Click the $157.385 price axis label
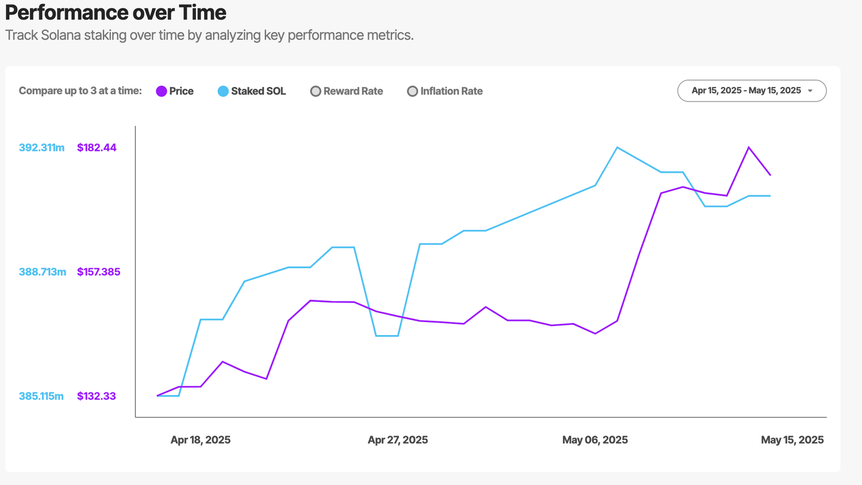This screenshot has width=862, height=485. 99,272
